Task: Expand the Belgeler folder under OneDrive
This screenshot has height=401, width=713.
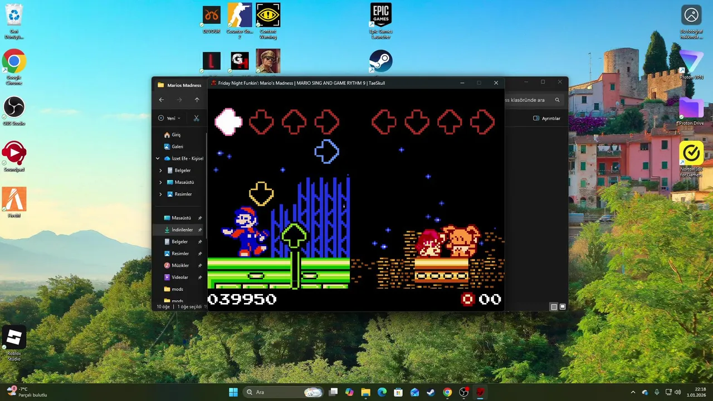Action: 161,170
